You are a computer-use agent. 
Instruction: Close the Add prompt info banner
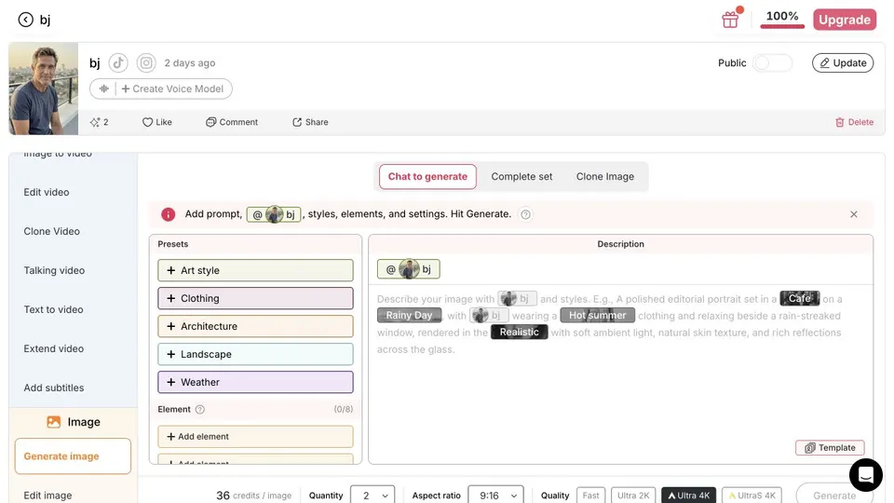(x=854, y=214)
